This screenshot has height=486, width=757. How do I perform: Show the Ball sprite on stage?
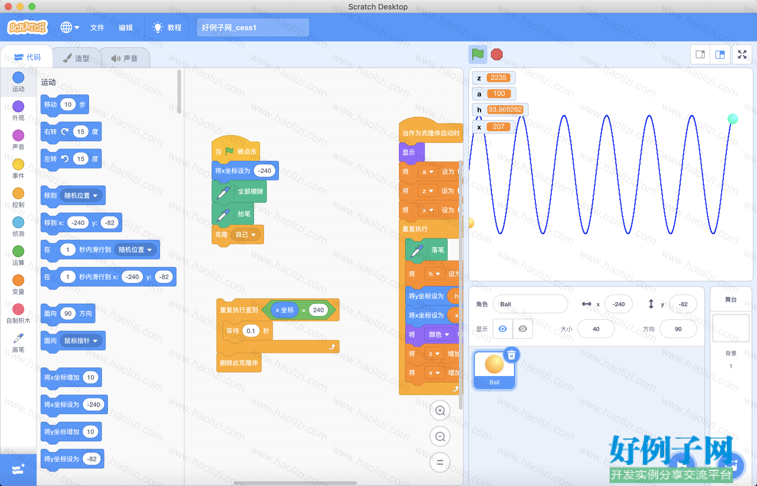[x=503, y=329]
